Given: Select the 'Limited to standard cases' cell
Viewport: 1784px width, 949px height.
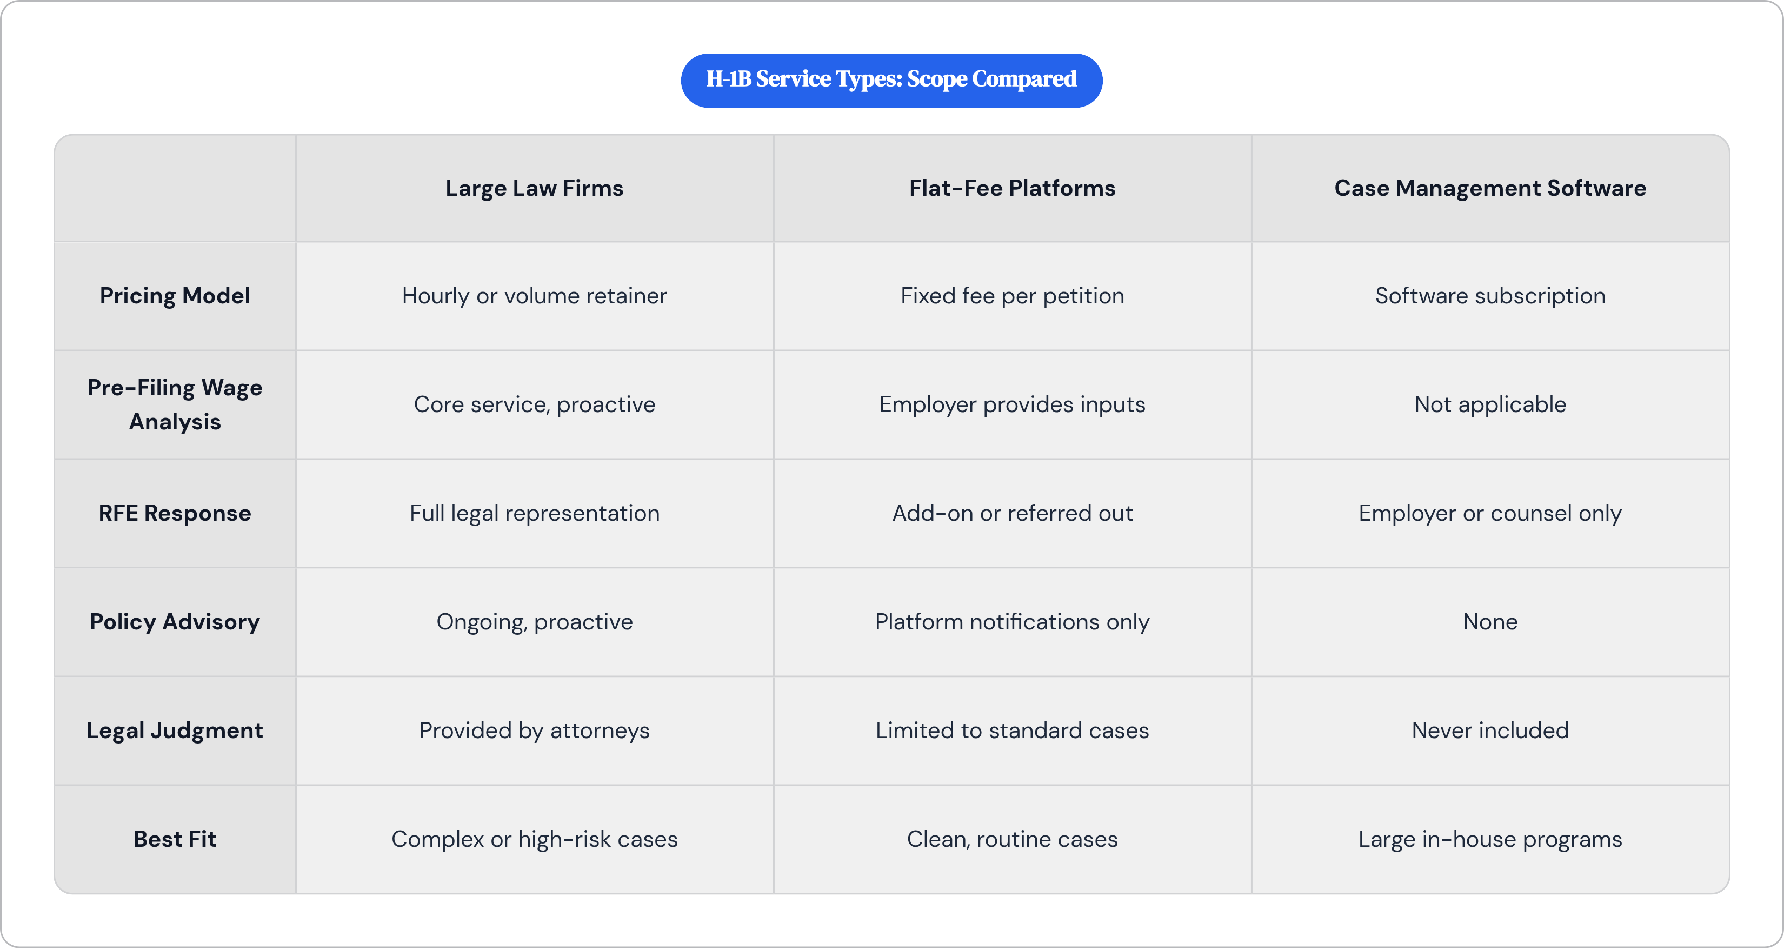Looking at the screenshot, I should pyautogui.click(x=1013, y=731).
